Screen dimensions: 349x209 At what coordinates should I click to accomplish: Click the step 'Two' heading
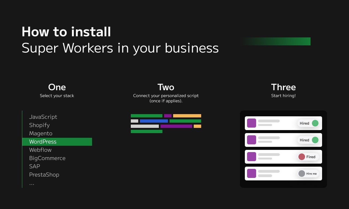point(166,87)
